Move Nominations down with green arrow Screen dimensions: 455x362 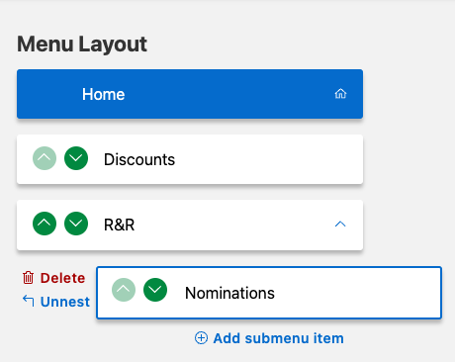[x=155, y=290]
